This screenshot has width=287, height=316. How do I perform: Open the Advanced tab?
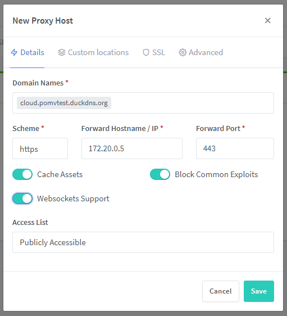(201, 52)
